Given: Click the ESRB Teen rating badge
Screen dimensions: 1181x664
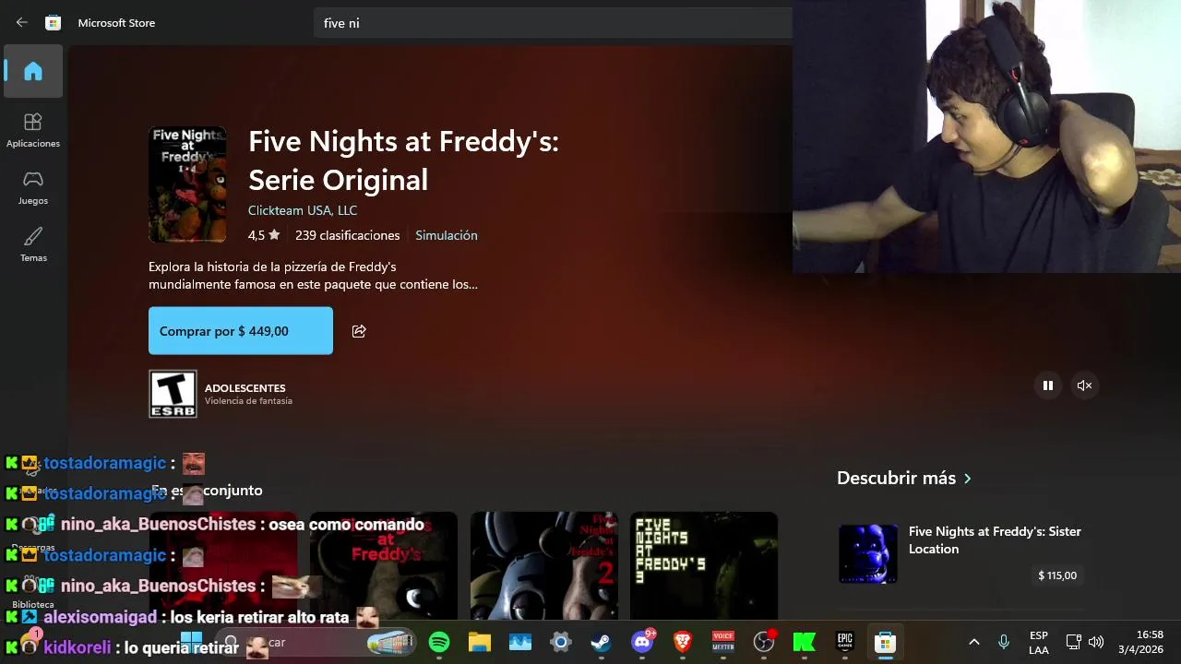Looking at the screenshot, I should click(173, 394).
